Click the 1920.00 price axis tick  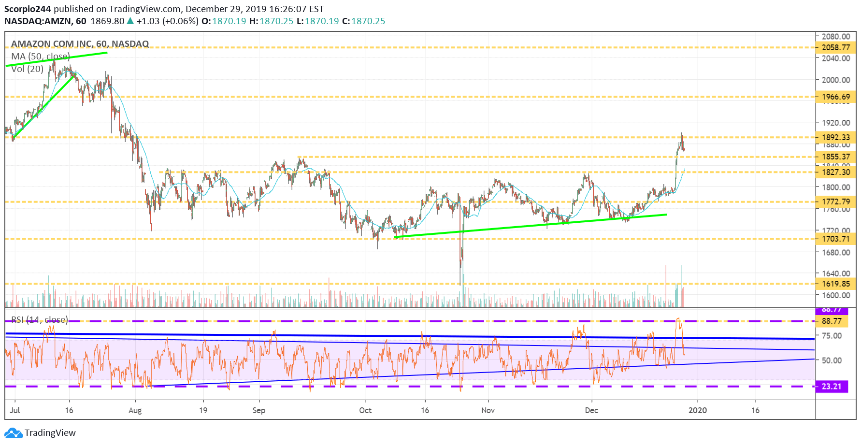click(x=836, y=123)
